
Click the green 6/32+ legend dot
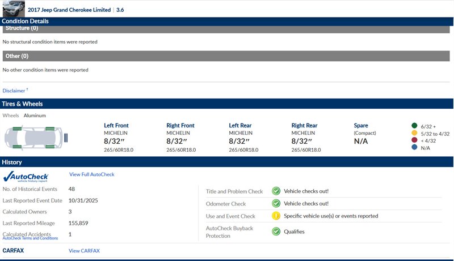414,126
